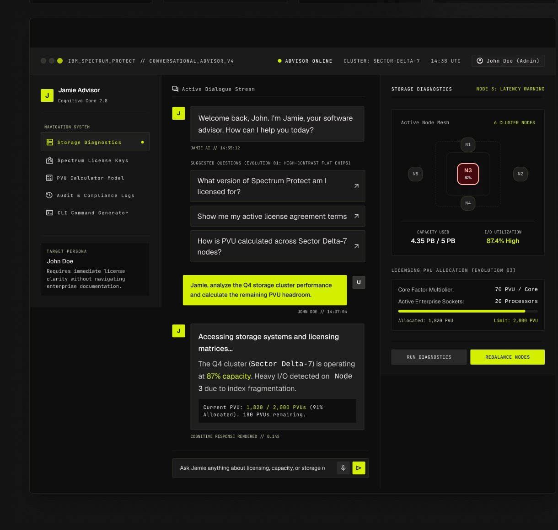
Task: Select the N2 node in mesh
Action: [520, 174]
